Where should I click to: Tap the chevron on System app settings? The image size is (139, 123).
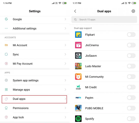tap(65, 80)
